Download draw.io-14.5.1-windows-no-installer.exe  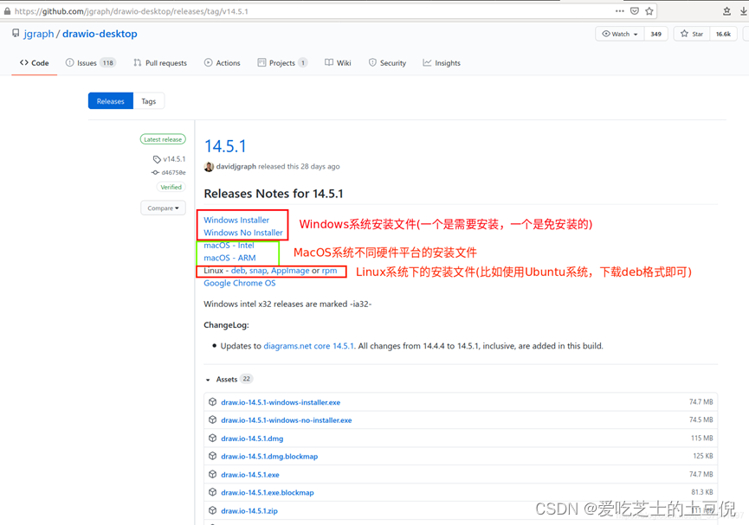[x=286, y=420]
